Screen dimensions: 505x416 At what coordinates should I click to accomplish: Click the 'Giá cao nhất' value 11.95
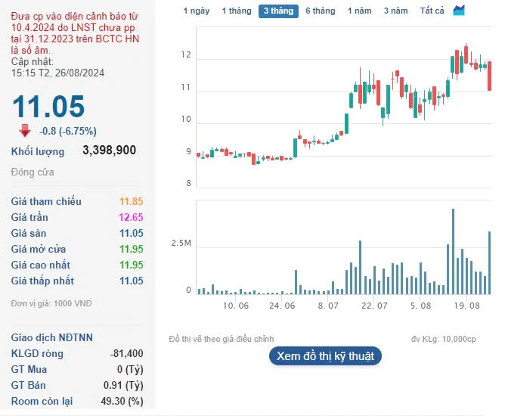coord(131,265)
